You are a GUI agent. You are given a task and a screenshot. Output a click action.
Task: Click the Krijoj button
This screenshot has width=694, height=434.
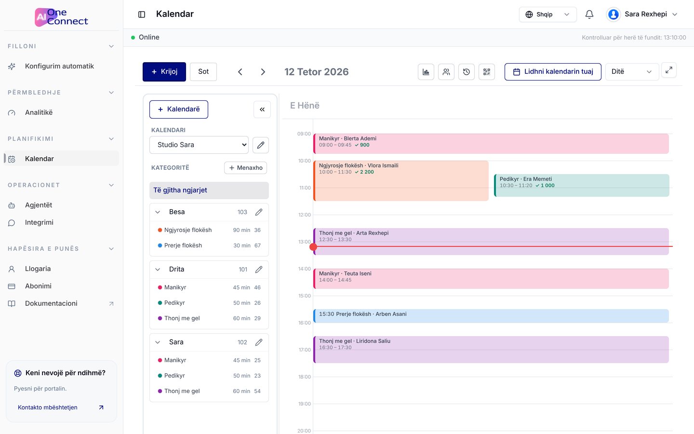coord(164,72)
